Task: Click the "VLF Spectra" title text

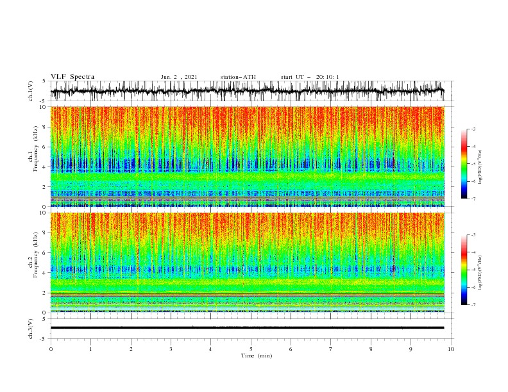Action: point(72,77)
